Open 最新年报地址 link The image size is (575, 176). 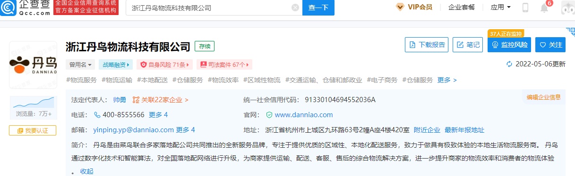464,130
